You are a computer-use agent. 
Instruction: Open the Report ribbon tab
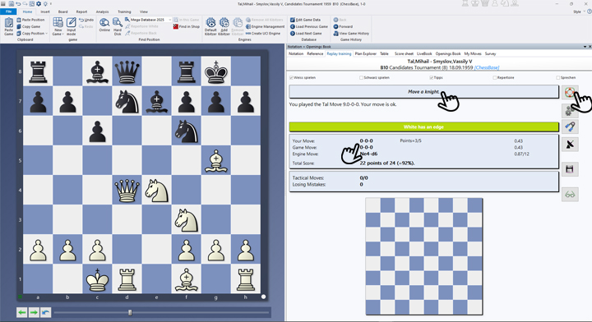(x=81, y=11)
